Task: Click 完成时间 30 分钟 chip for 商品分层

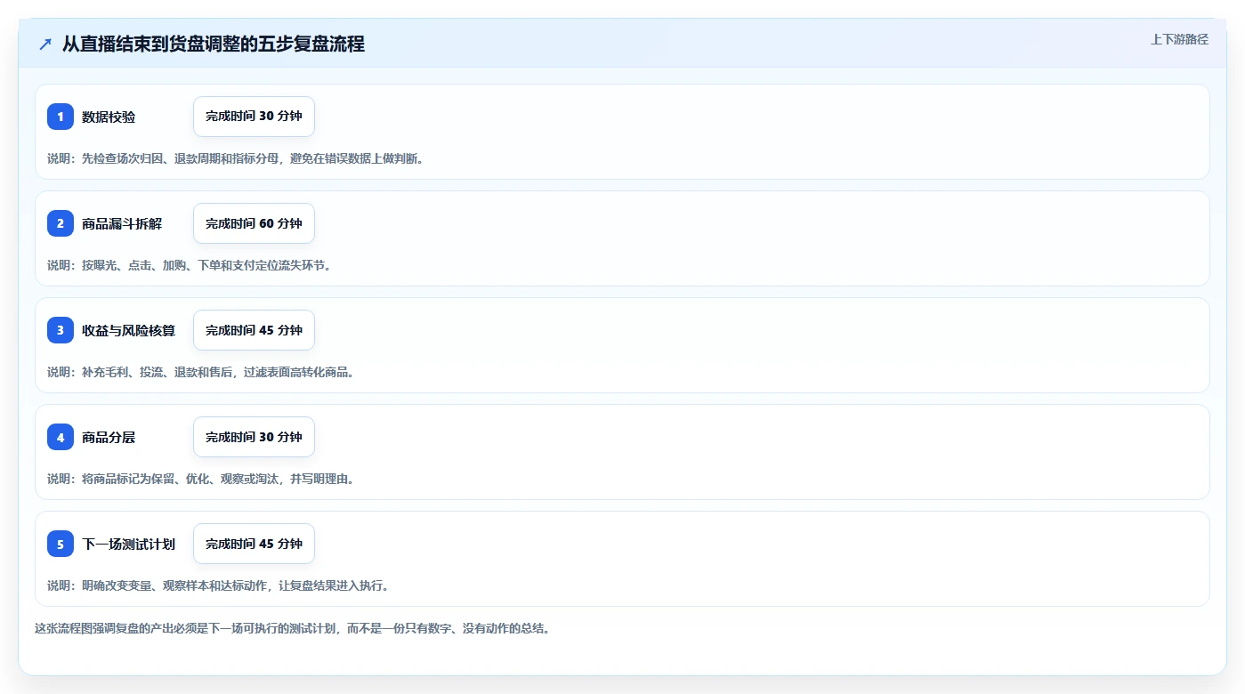Action: [254, 437]
